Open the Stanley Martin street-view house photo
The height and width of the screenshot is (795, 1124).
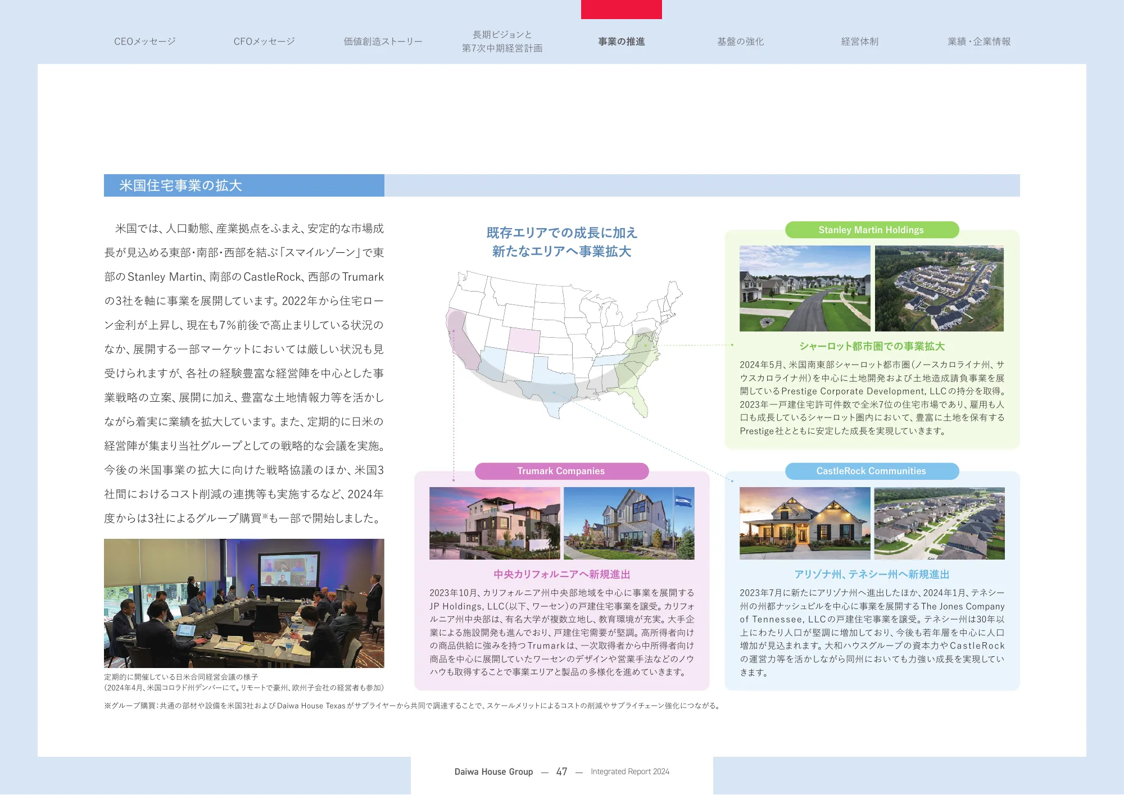coord(805,288)
